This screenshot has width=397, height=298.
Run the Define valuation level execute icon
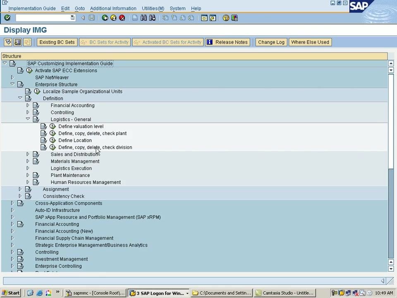53,126
